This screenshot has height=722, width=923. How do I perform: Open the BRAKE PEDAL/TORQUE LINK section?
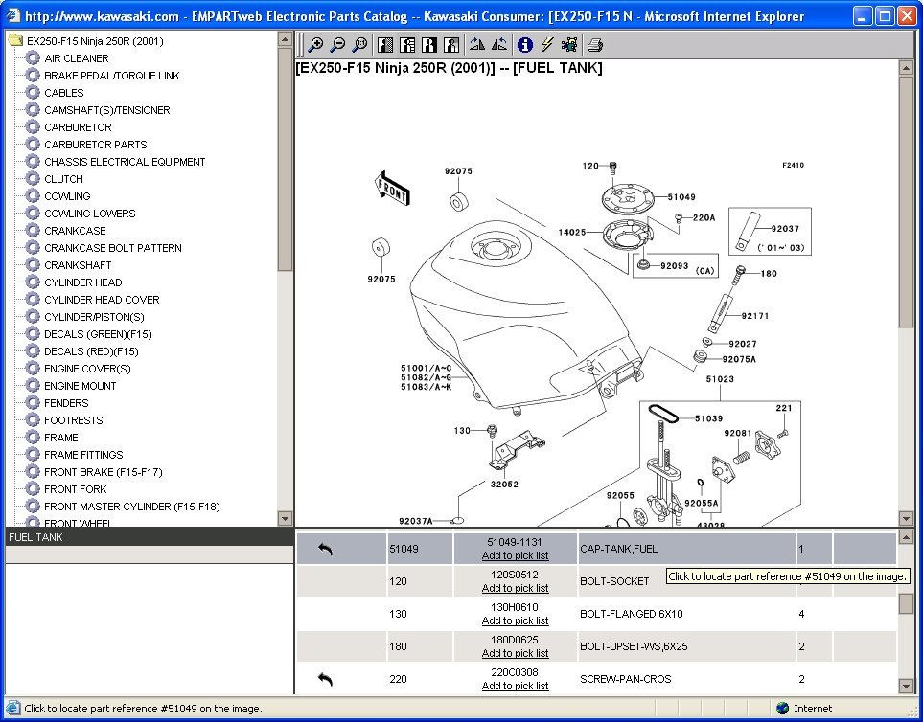point(112,76)
